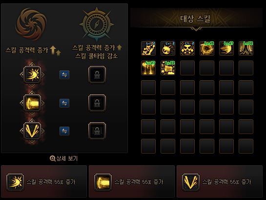Screen dimensions: 266x200
Task: Click sunburst 스킬 공격력 55% 증가 panel
Action: click(44, 181)
